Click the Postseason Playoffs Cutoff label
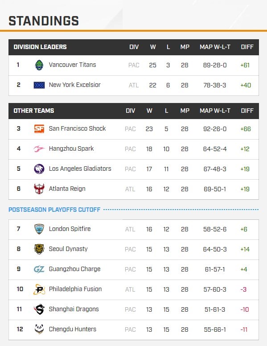267x346 pixels. (x=54, y=210)
